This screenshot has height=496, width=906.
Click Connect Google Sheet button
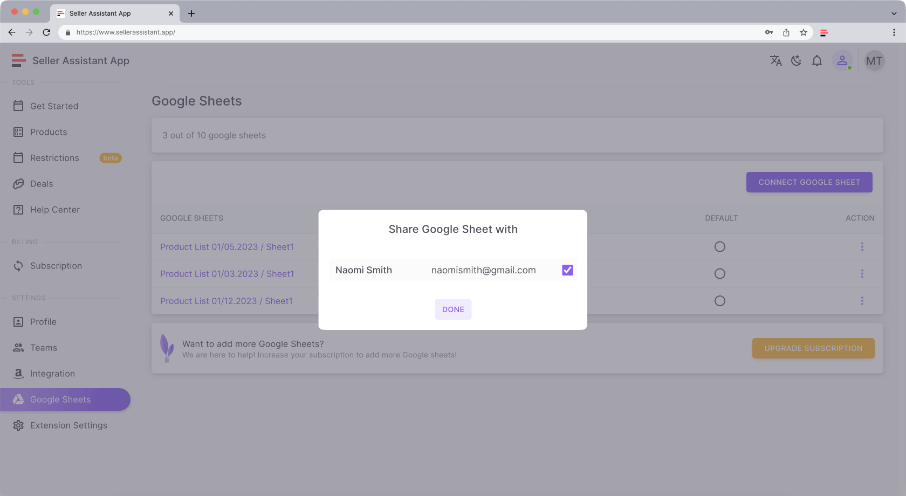(x=809, y=182)
